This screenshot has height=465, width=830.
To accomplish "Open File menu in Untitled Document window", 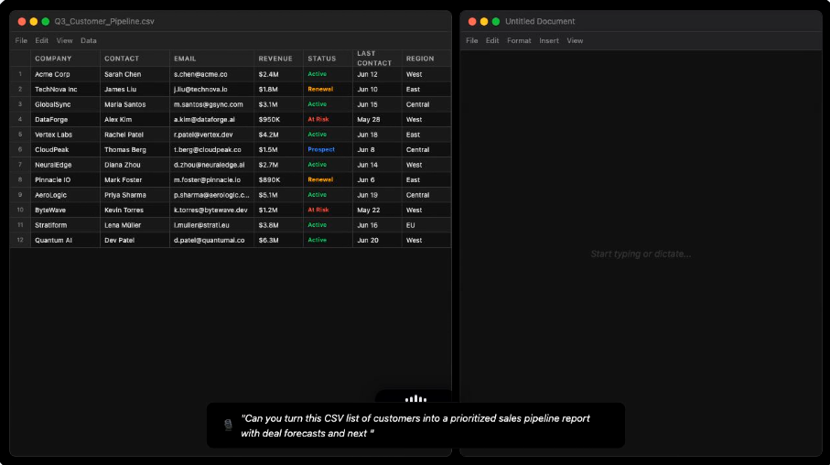I will pos(471,40).
